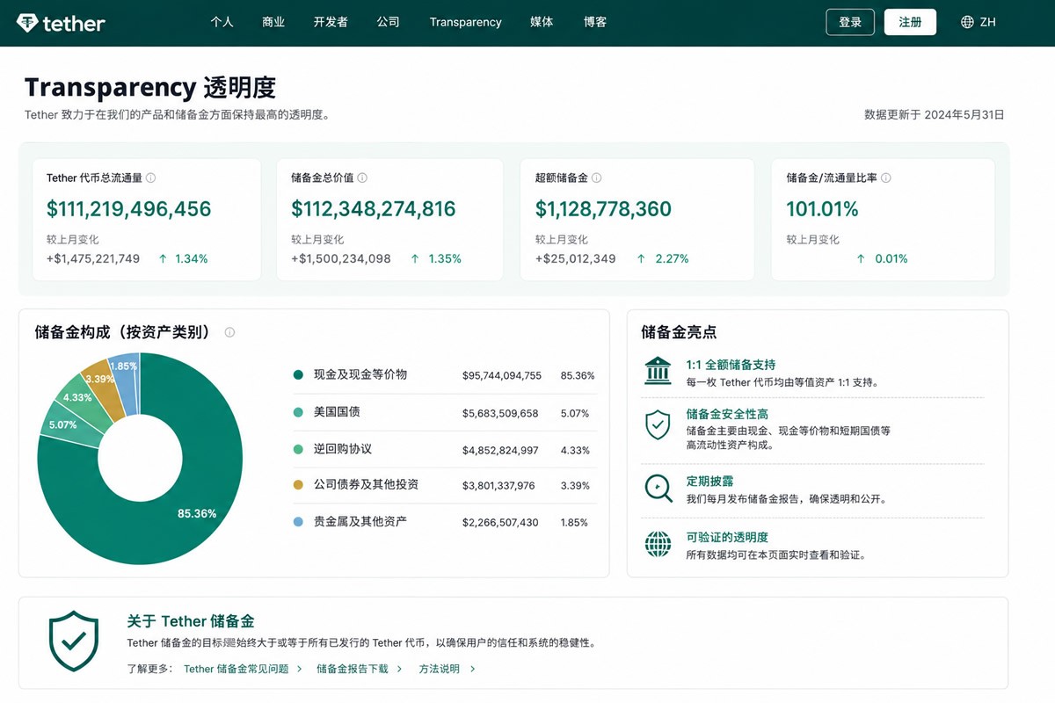Click the chevron after 储备金报告下载
1055x703 pixels.
[x=399, y=669]
